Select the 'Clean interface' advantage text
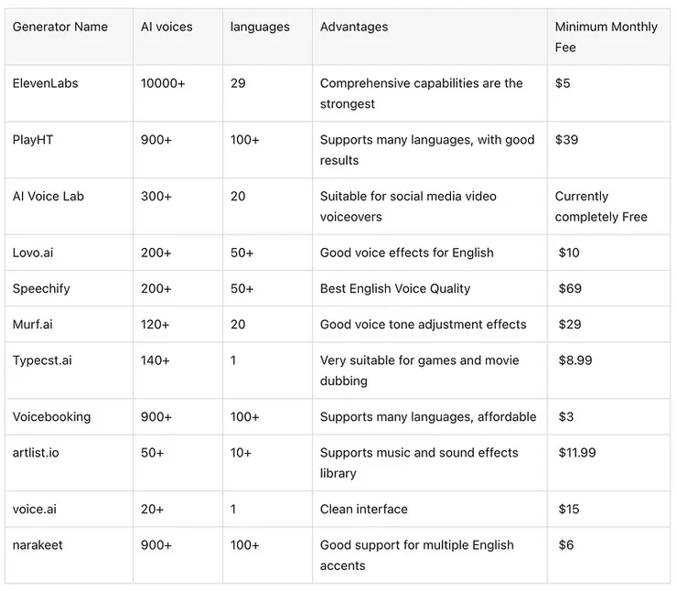This screenshot has height=591, width=677. [364, 510]
